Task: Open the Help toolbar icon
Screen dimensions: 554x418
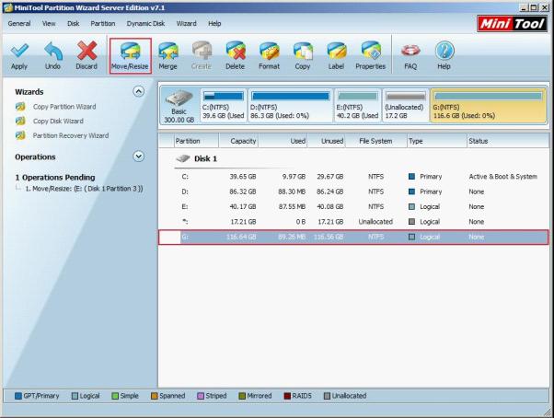Action: coord(444,51)
